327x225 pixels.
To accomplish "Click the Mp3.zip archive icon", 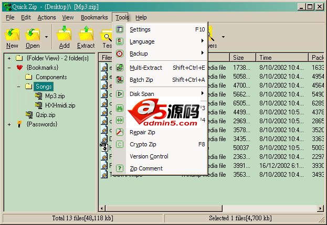I will [39, 96].
